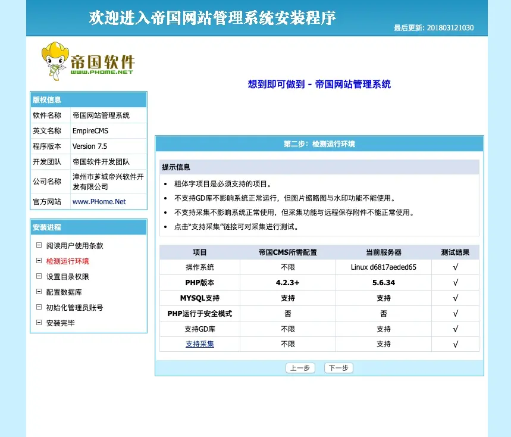Click the 帝国网站管理系统 software name value
Viewport: 511px width, 437px height.
click(x=101, y=115)
